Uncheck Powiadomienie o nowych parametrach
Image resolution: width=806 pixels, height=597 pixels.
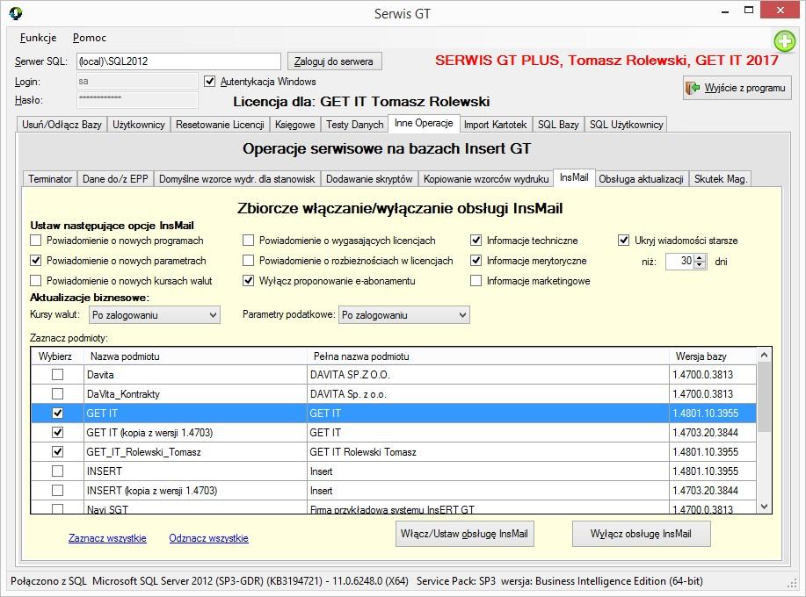35,260
